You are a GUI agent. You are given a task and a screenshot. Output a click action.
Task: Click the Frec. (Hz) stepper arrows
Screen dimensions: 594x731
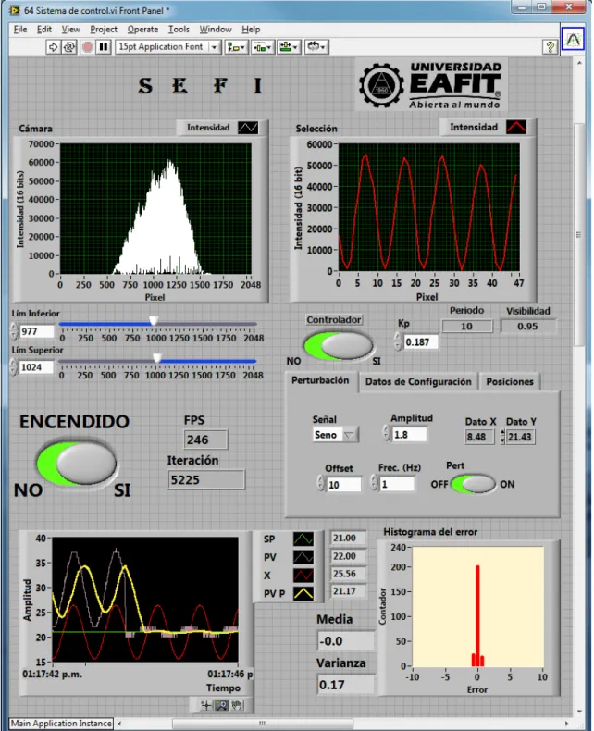pos(374,483)
